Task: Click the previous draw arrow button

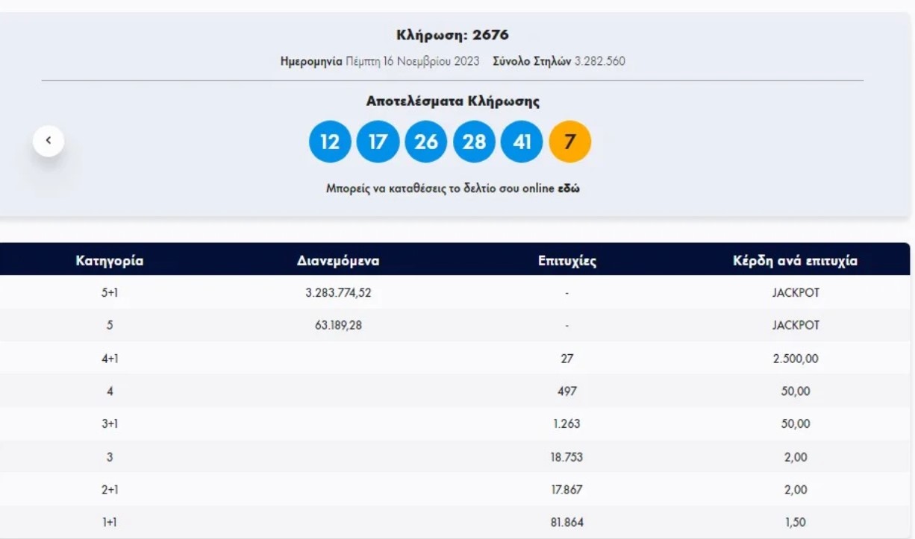Action: [49, 141]
